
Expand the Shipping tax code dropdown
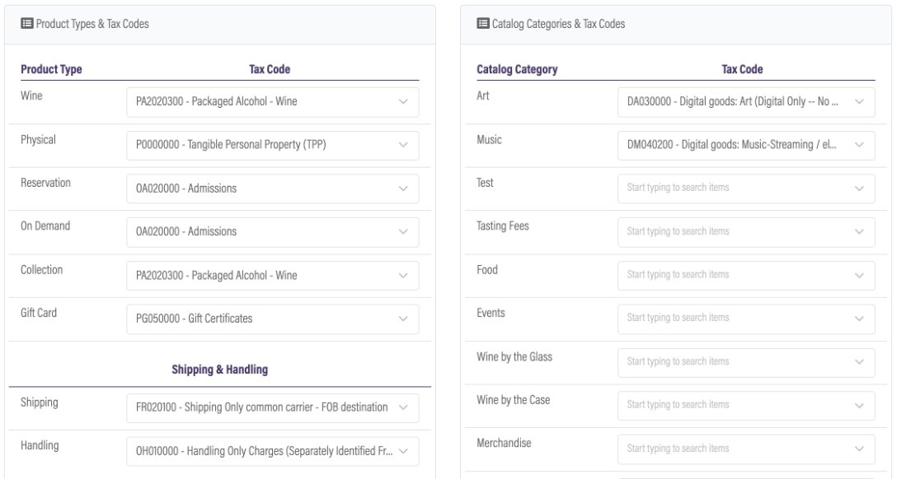272,409
